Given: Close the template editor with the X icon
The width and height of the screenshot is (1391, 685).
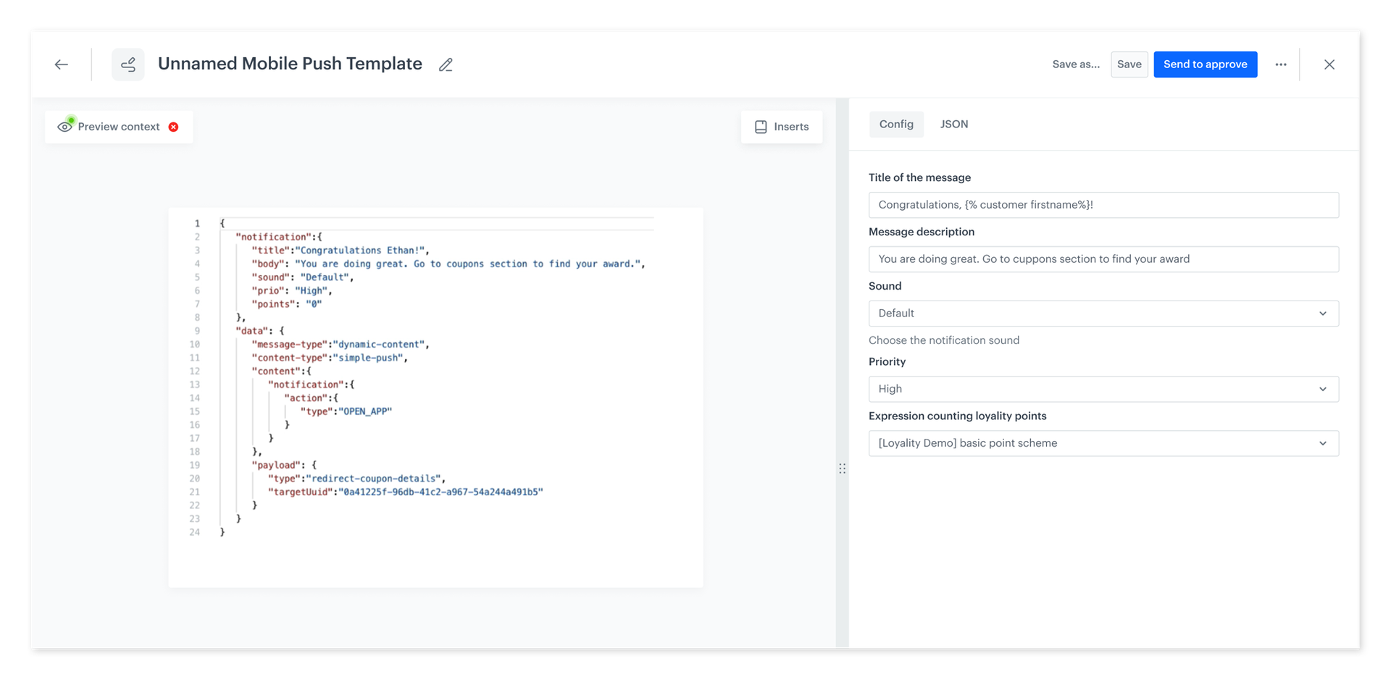Looking at the screenshot, I should 1329,64.
